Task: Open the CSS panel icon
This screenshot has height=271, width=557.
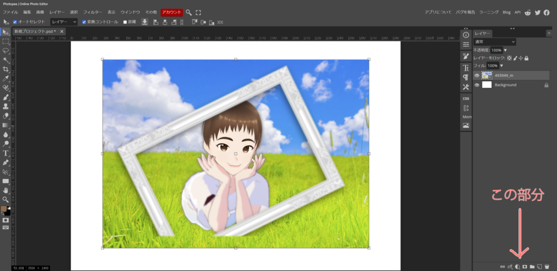Action: point(466,98)
